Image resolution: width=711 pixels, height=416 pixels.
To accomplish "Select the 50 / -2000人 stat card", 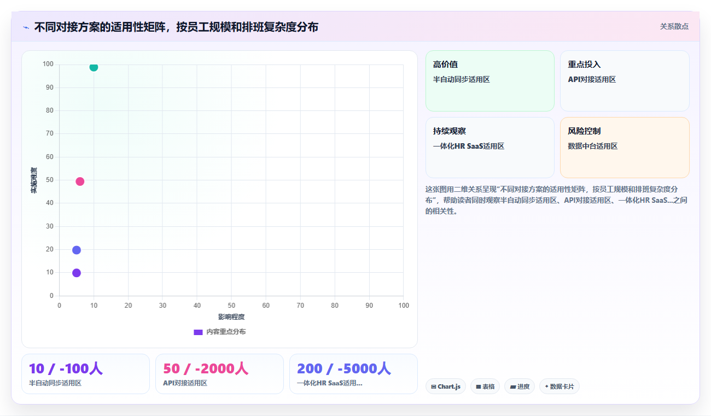I will pos(219,374).
